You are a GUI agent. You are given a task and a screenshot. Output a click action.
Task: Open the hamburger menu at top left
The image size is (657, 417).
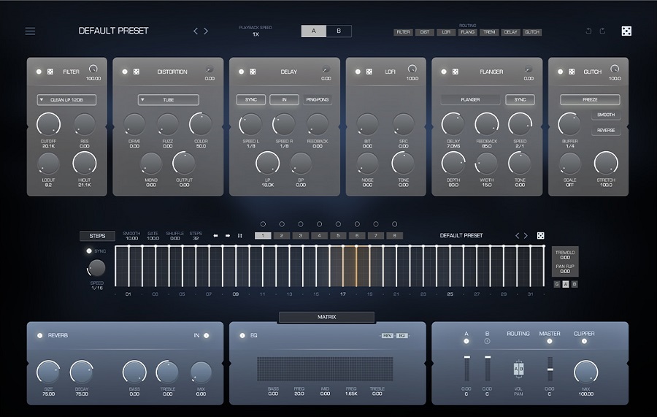coord(30,31)
